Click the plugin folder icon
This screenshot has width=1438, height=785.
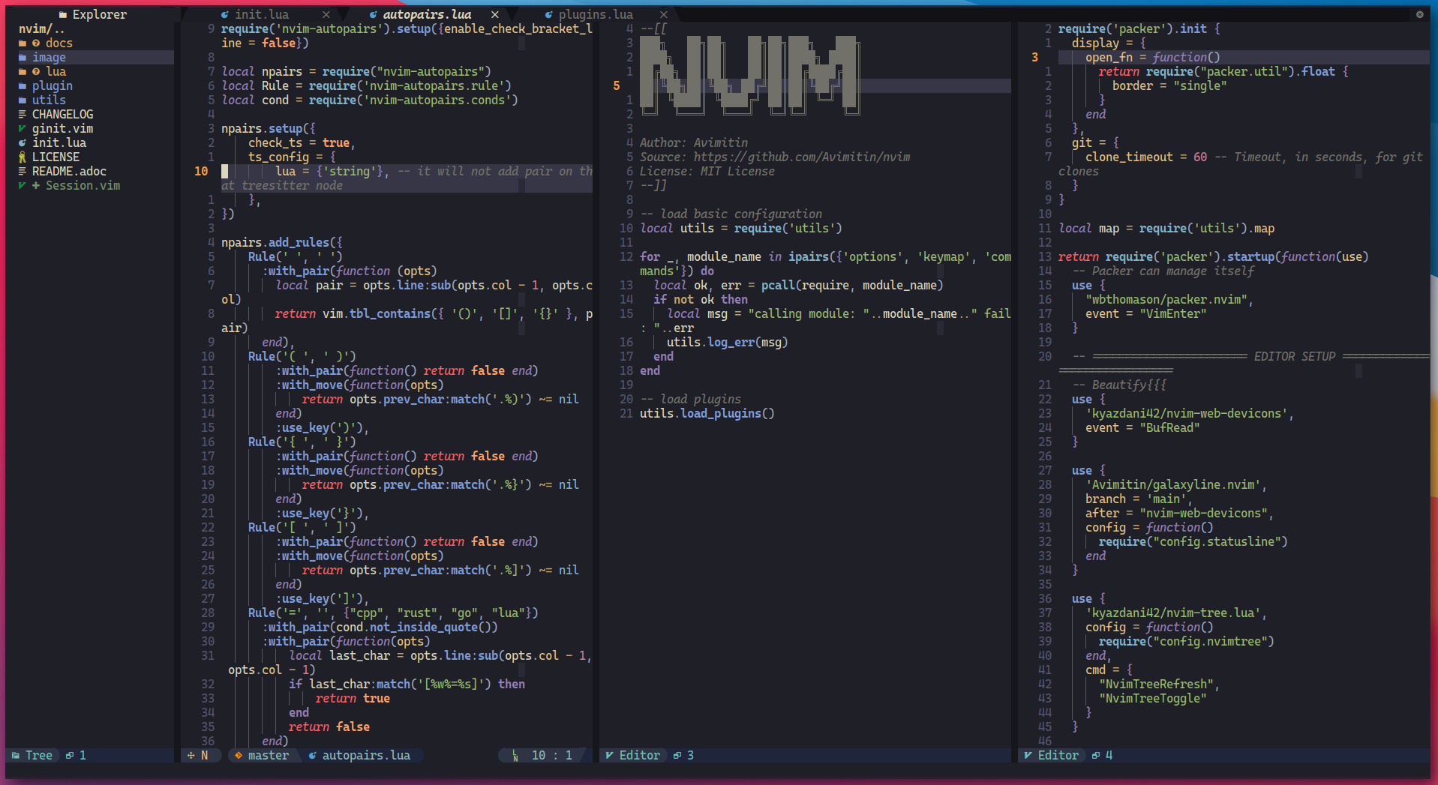click(x=23, y=86)
